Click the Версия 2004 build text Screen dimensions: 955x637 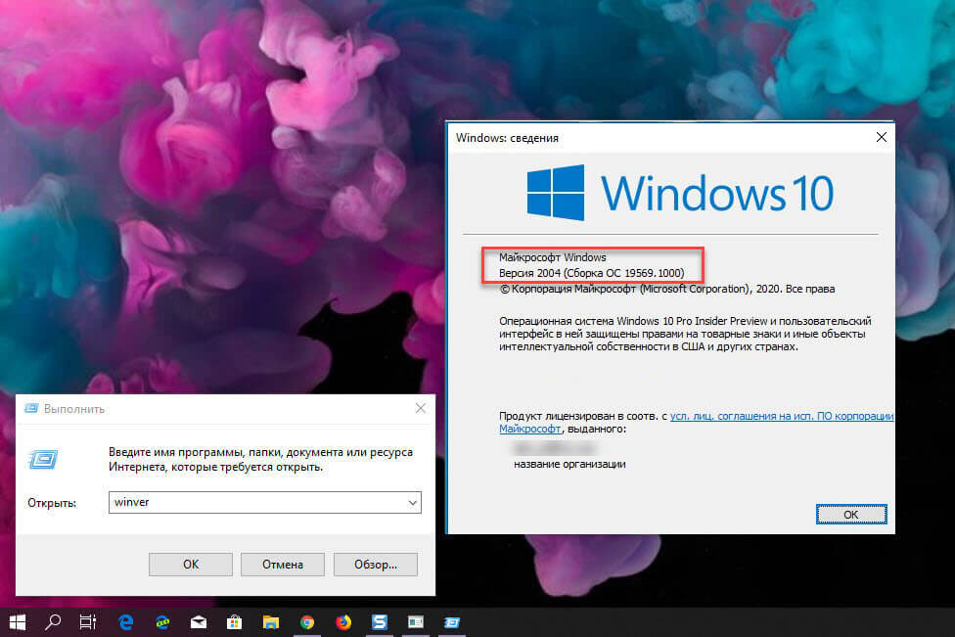(591, 273)
